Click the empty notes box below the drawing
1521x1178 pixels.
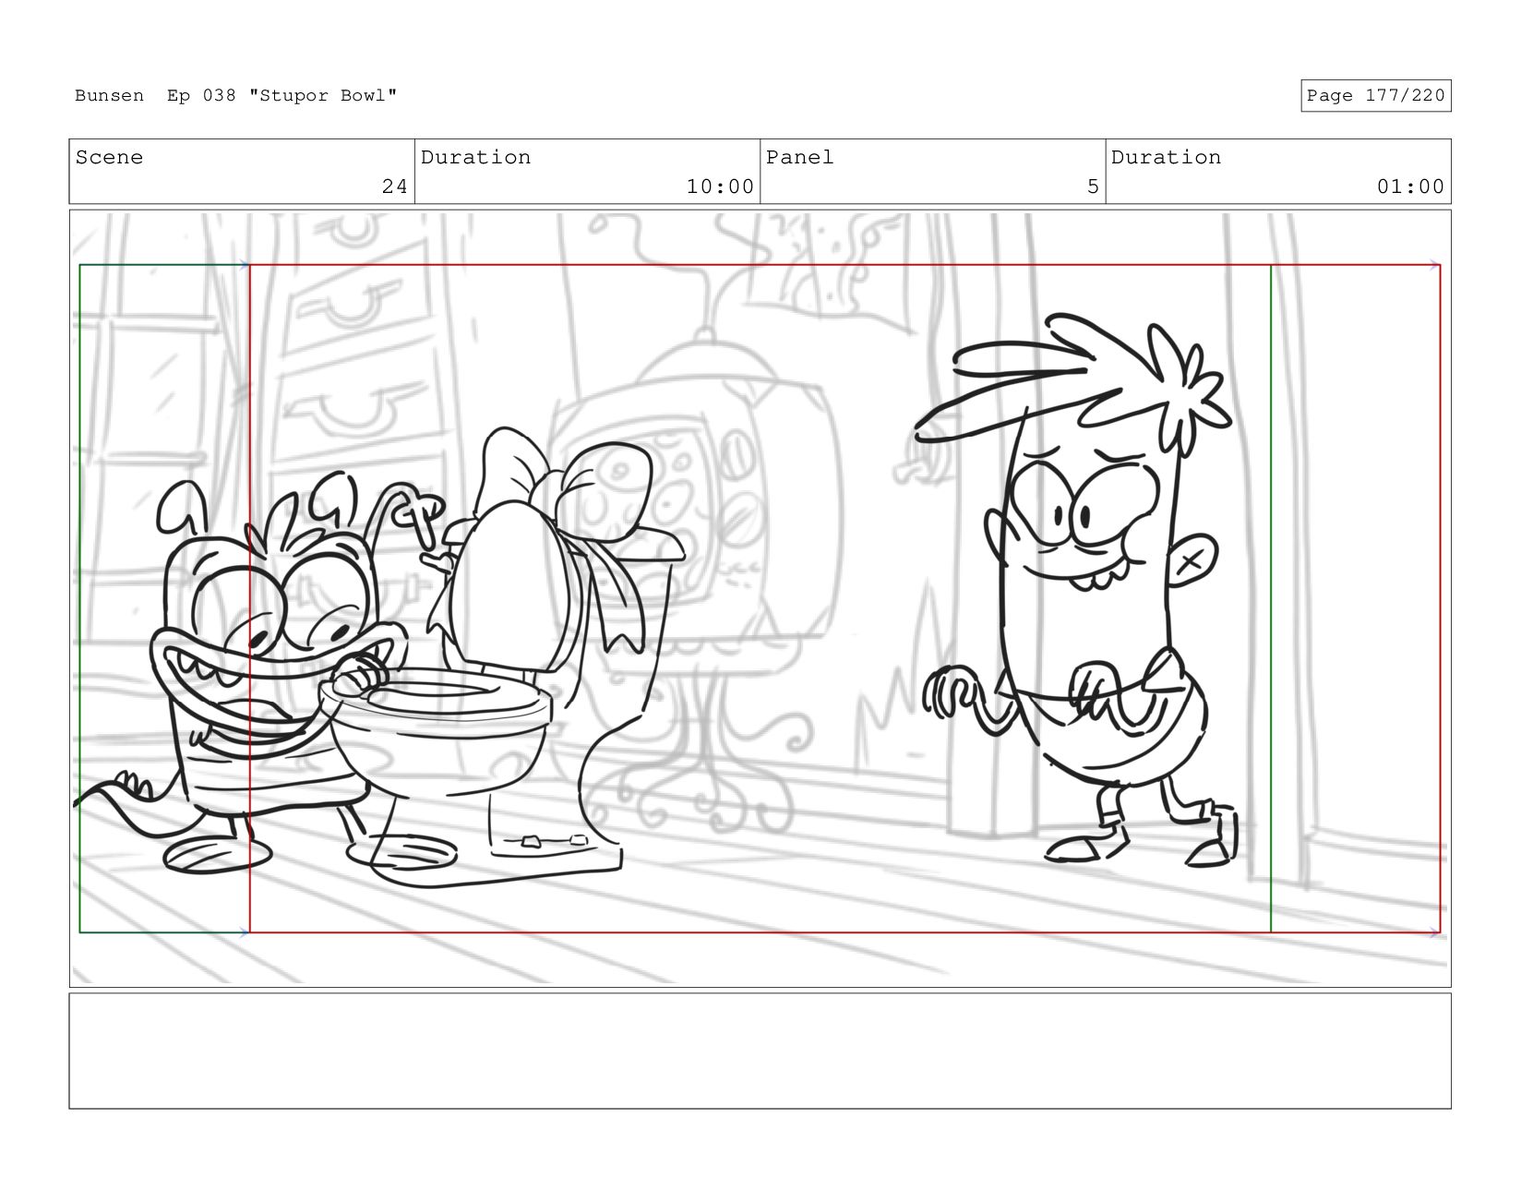[760, 1051]
